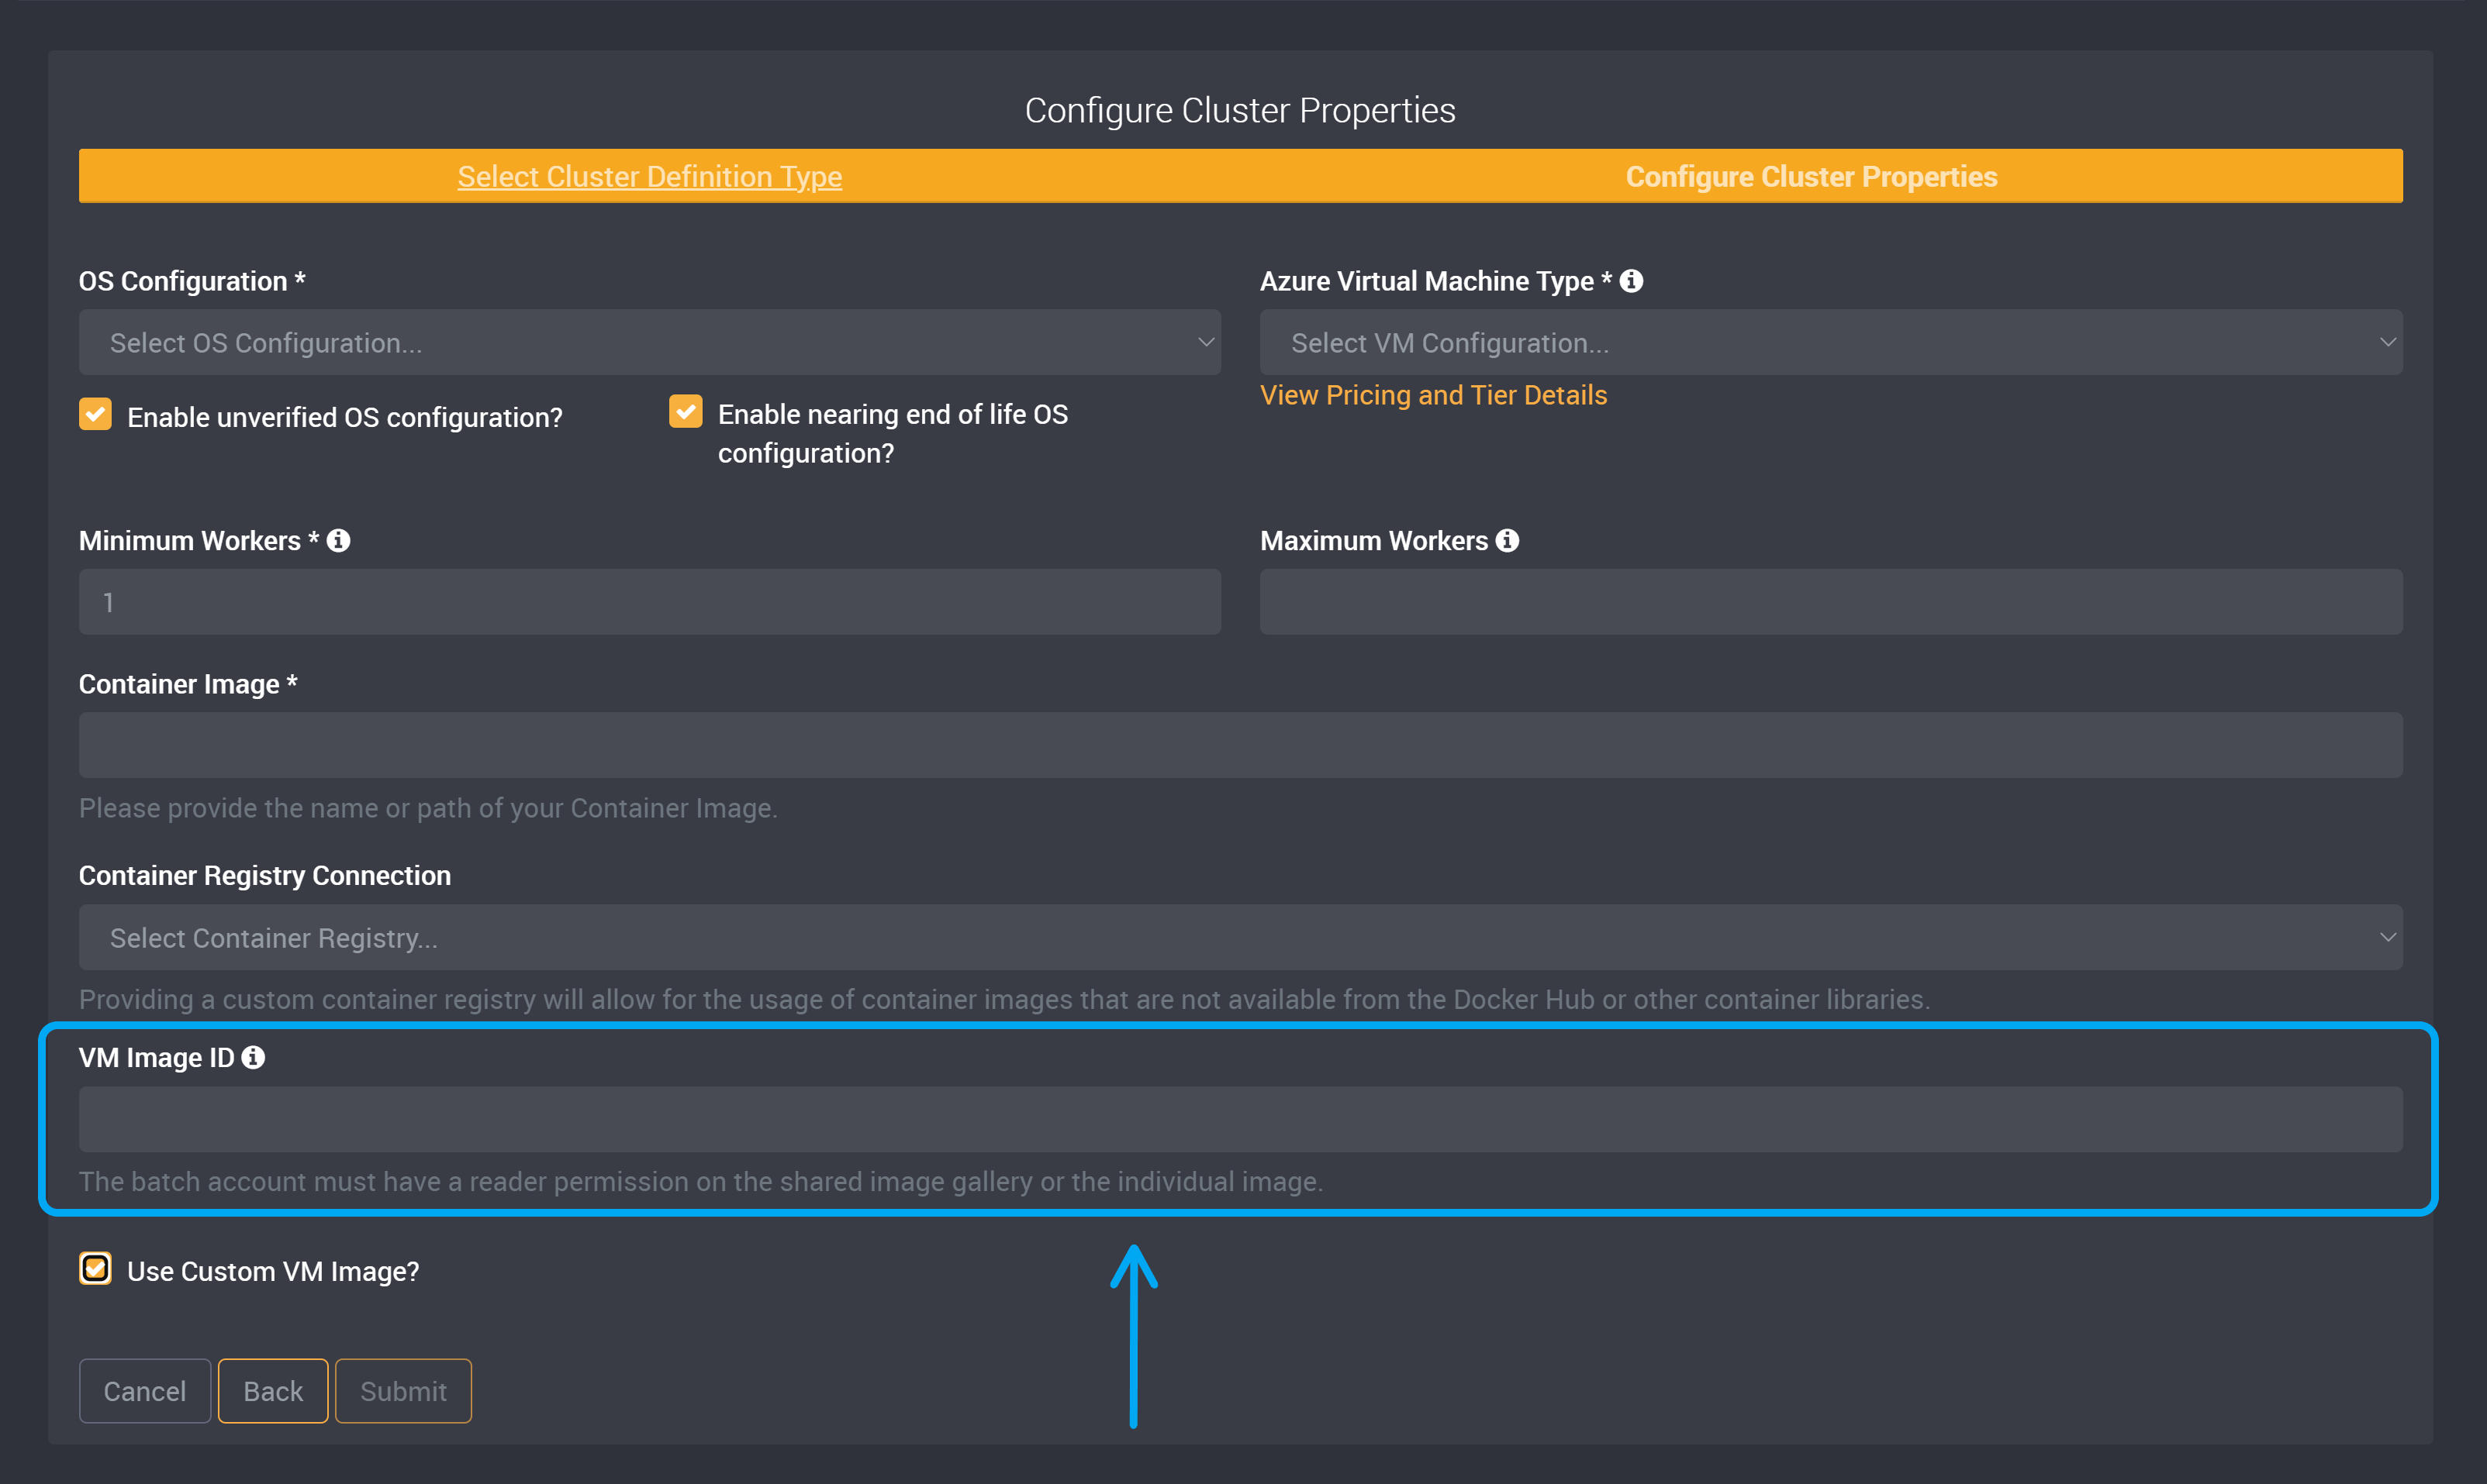Open info tooltip for Azure Virtual Machine Type
Image resolution: width=2487 pixels, height=1484 pixels.
coord(1631,281)
